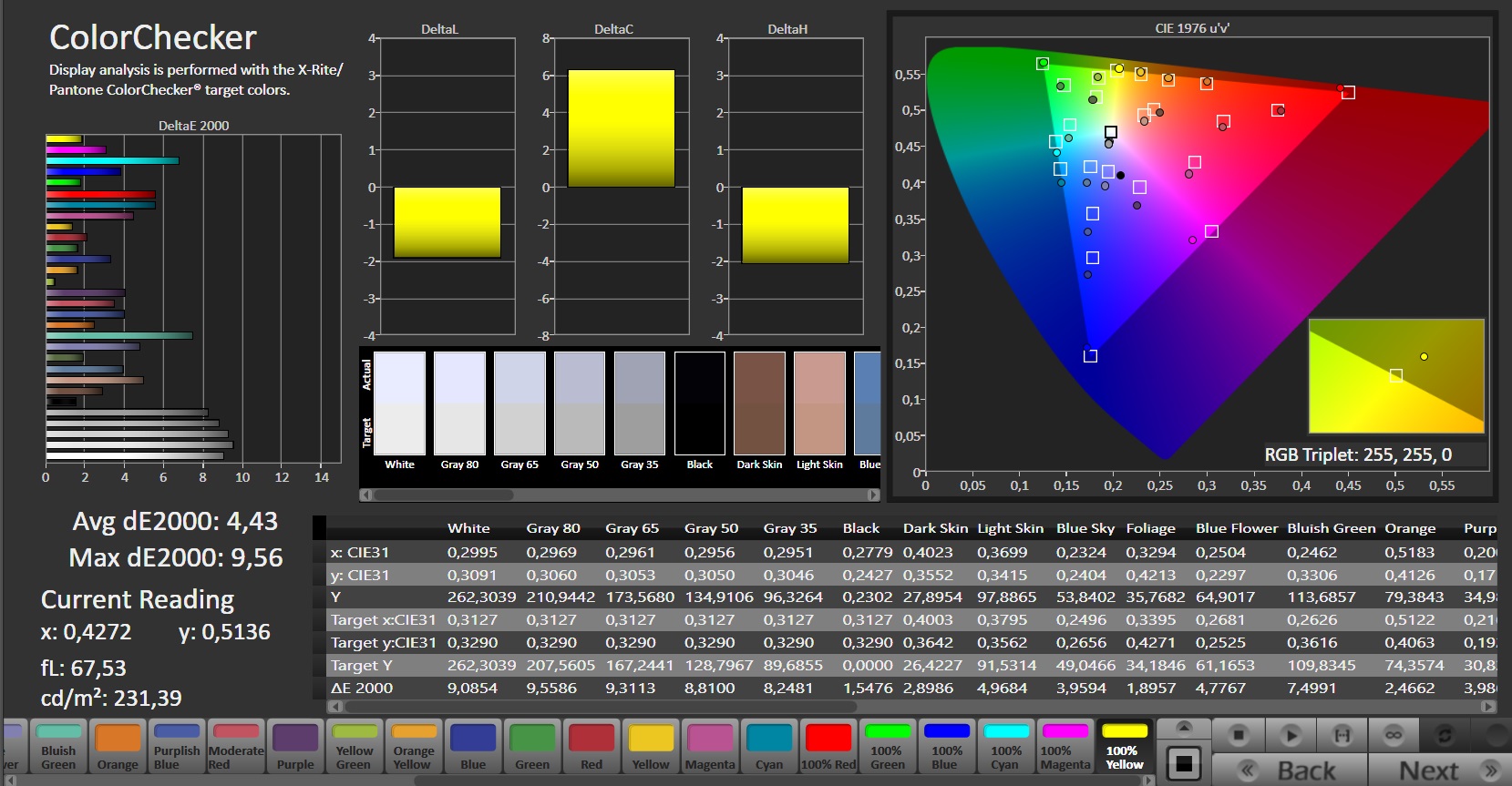The width and height of the screenshot is (1512, 786).
Task: Select the Purplish Blue color patch
Action: coord(177,747)
